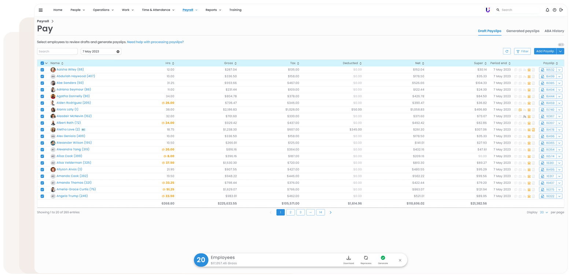Toggle the small switch above Add Payslip
The height and width of the screenshot is (276, 570).
(x=561, y=45)
